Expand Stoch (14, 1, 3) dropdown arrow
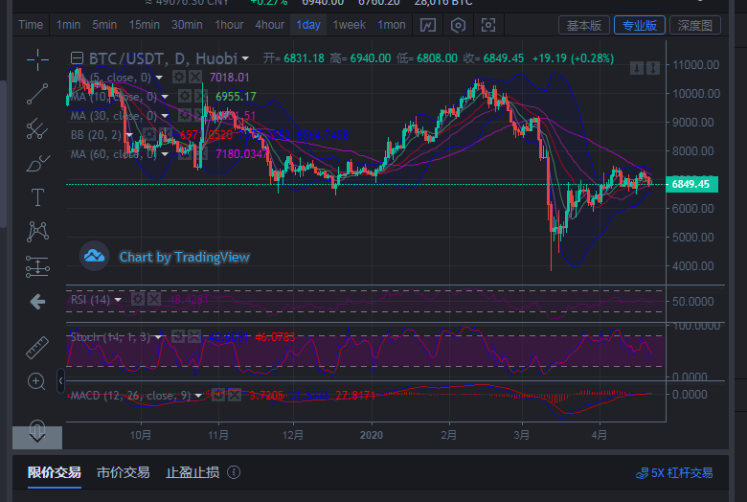The image size is (747, 502). point(158,337)
